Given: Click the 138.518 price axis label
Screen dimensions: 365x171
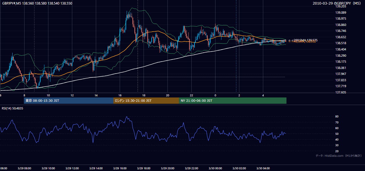Looking at the screenshot, I should pyautogui.click(x=341, y=43).
